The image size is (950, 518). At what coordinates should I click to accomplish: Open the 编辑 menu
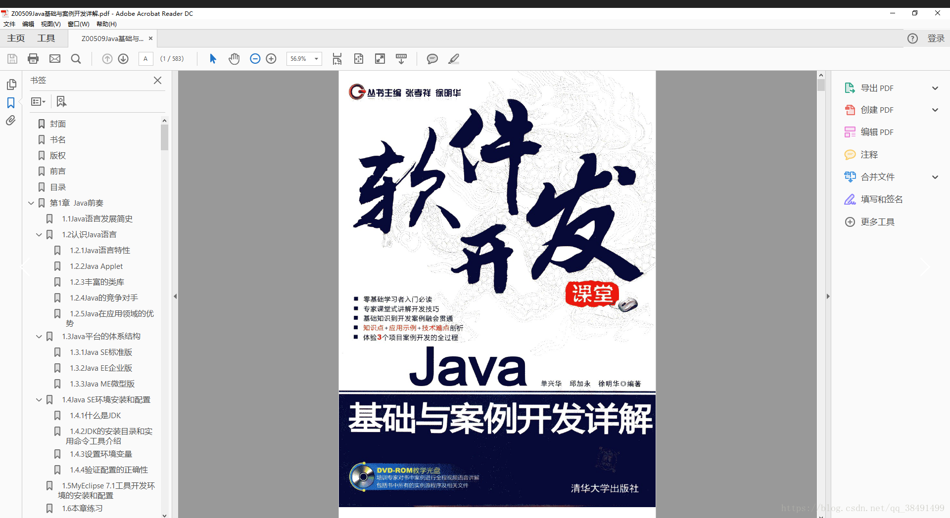(x=28, y=24)
